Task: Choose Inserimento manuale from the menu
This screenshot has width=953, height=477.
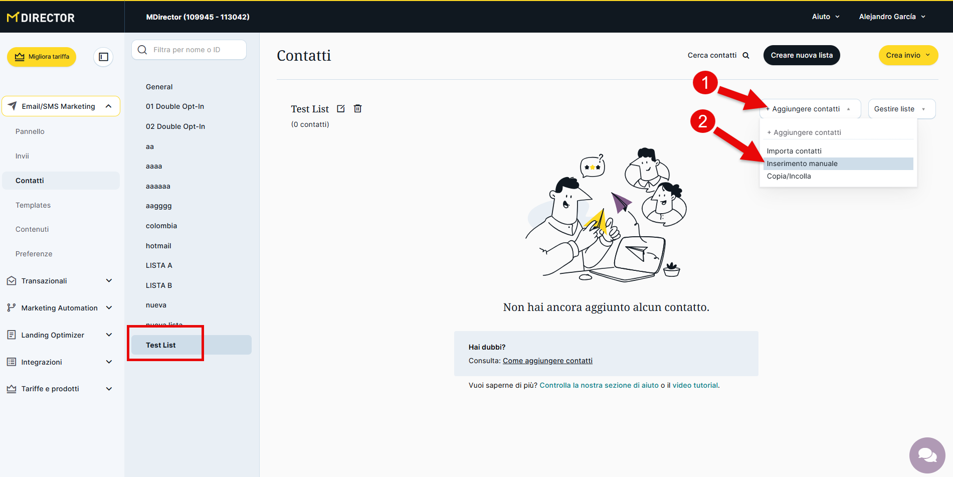Action: coord(802,164)
